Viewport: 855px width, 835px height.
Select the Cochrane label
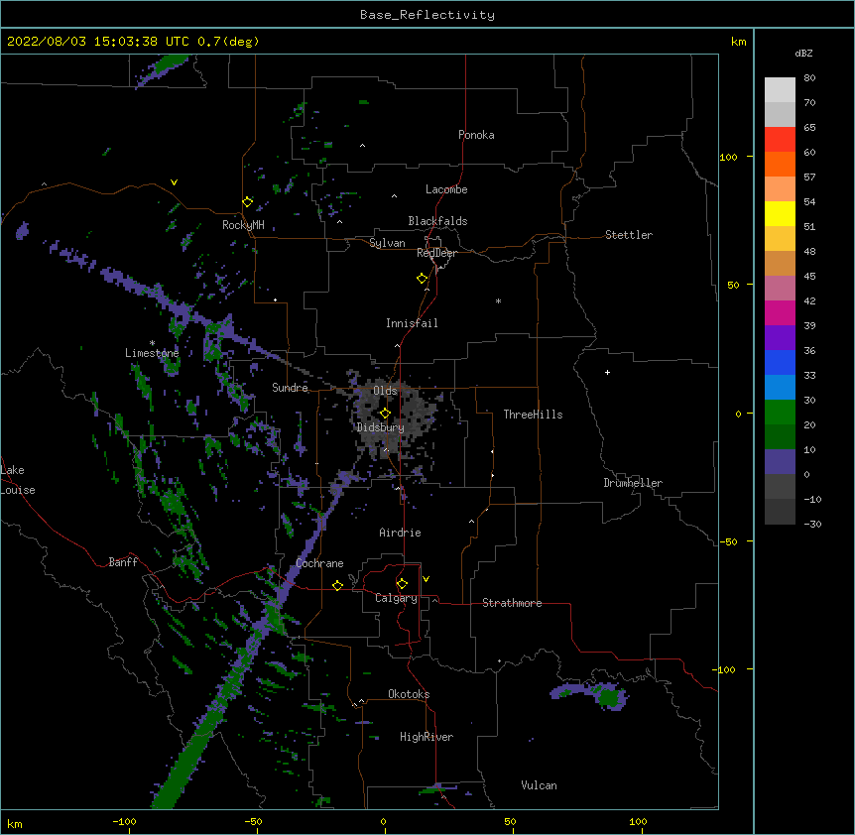319,563
